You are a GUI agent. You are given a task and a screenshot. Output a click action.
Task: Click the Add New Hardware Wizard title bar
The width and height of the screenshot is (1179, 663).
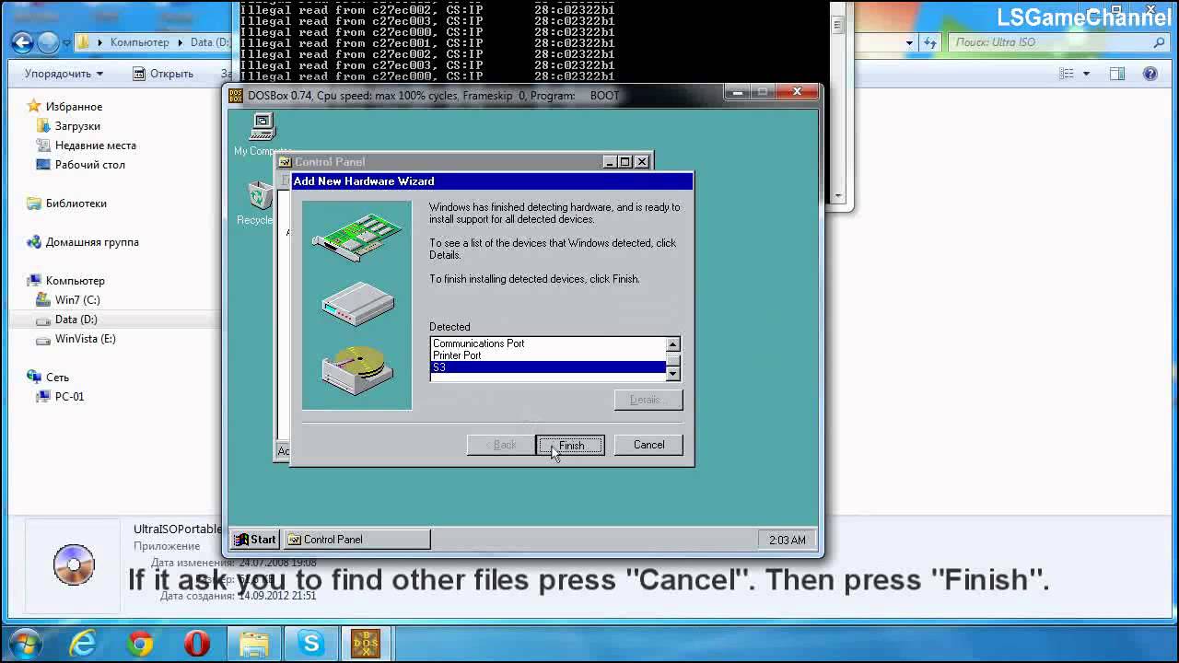(x=492, y=181)
